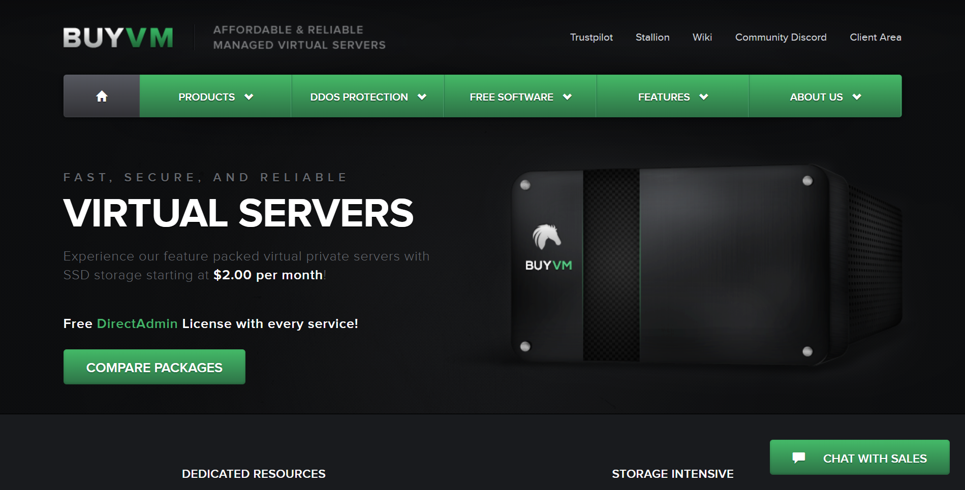Click the Dedicated Resources heading
The height and width of the screenshot is (490, 965).
(x=254, y=474)
